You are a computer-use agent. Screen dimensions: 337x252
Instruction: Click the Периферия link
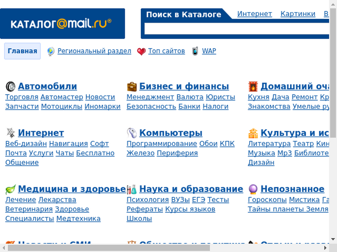pyautogui.click(x=177, y=153)
